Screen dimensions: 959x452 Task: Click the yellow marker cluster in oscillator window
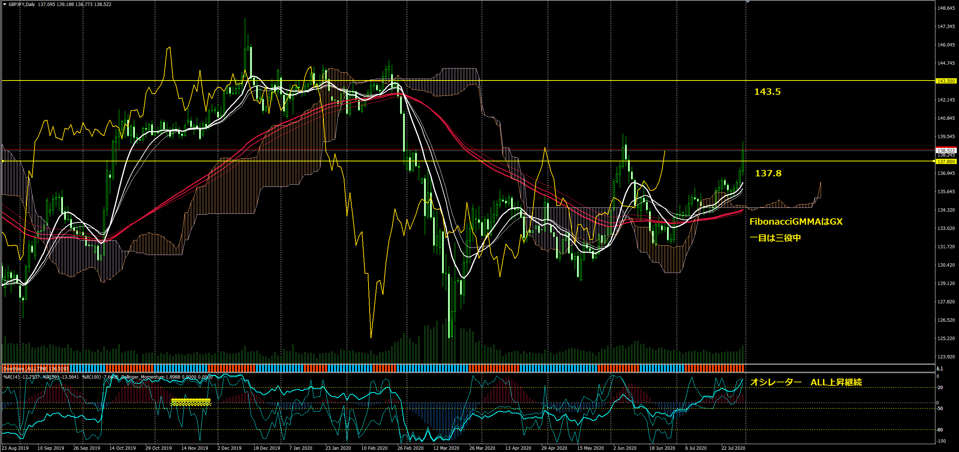191,402
